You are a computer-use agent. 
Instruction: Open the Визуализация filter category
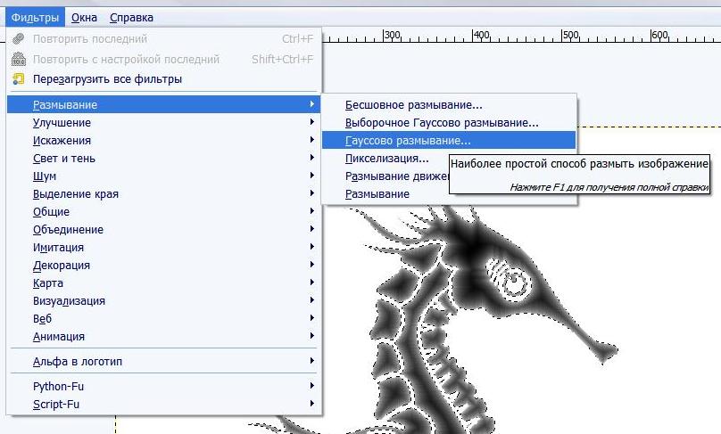point(164,301)
